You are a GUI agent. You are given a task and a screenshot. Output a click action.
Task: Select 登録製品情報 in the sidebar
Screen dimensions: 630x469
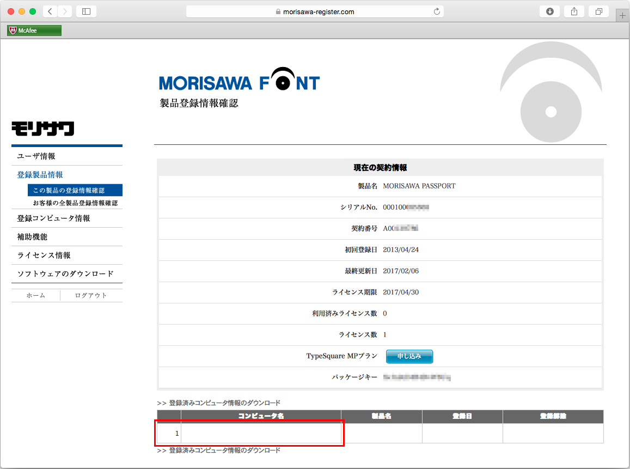pos(40,175)
